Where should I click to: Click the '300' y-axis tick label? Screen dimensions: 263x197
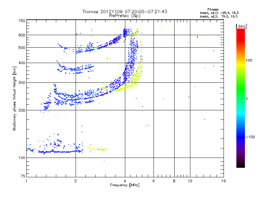pyautogui.click(x=22, y=82)
